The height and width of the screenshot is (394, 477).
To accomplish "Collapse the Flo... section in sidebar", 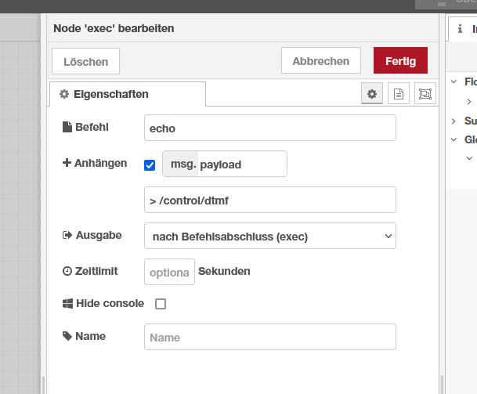I will (454, 81).
